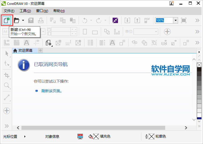Screen dimensions: 203x144
Task: Open the palette options arrow at top
Action: point(199,52)
